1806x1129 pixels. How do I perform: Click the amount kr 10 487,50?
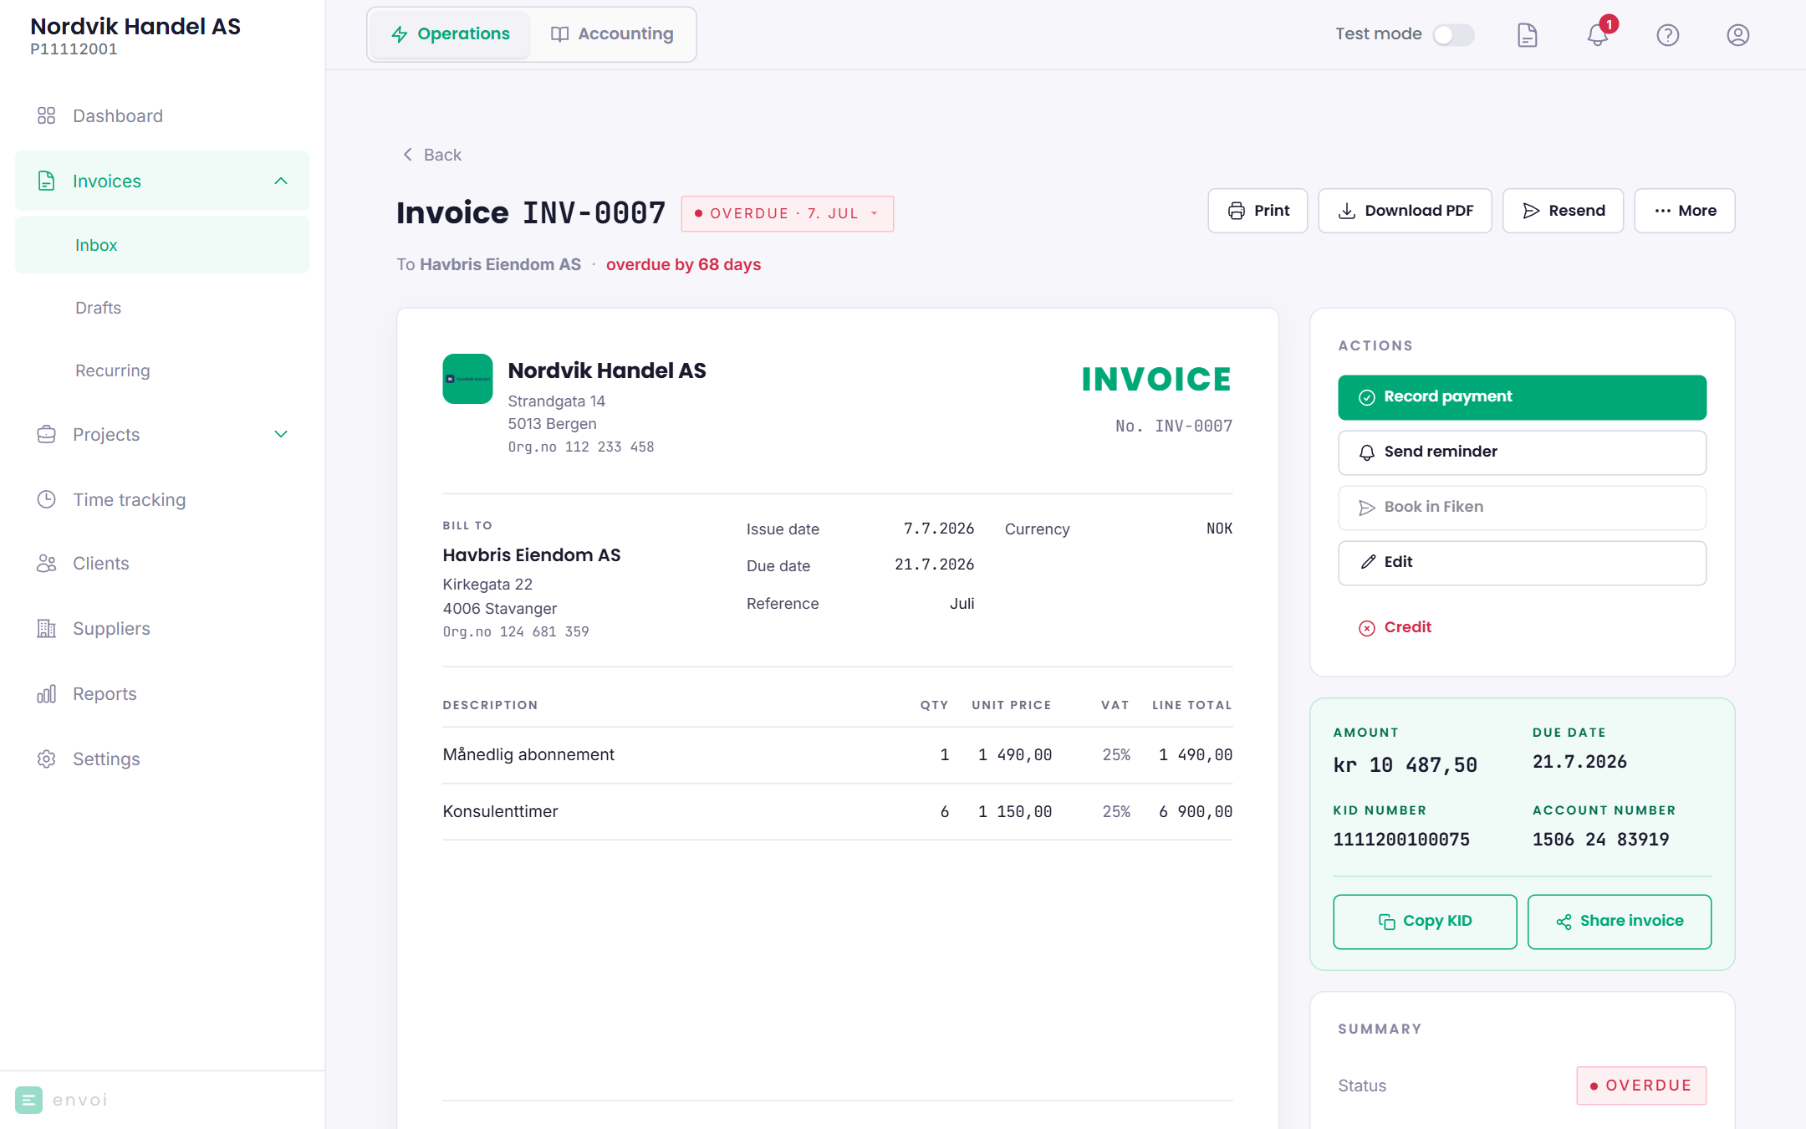[1406, 765]
